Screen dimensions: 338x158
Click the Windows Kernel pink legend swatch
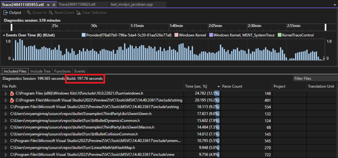point(176,35)
